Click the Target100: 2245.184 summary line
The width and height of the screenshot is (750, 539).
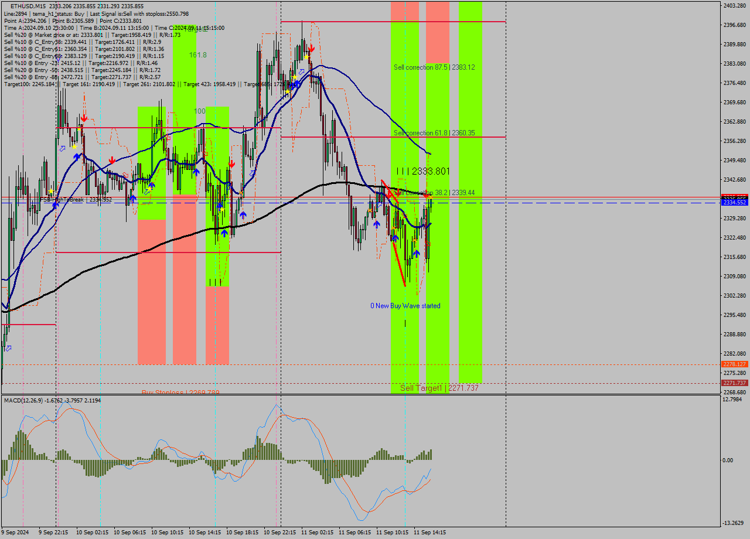click(x=146, y=84)
